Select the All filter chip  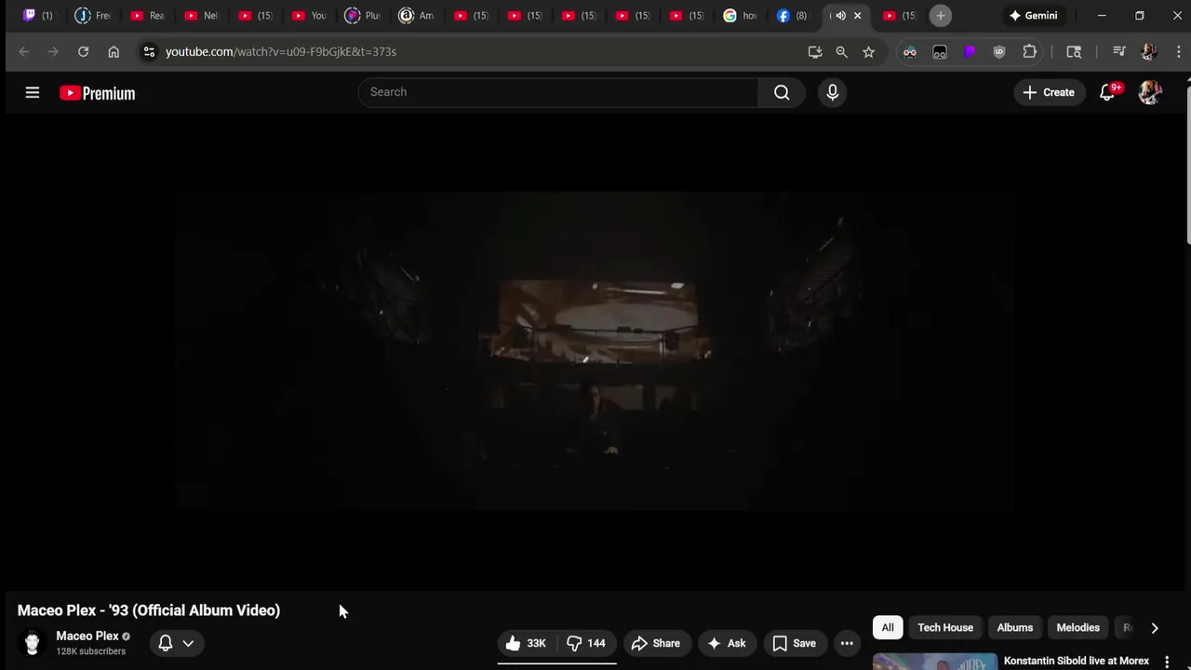888,627
